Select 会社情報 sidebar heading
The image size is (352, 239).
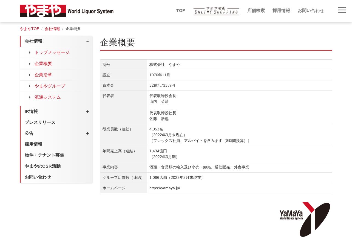click(33, 41)
